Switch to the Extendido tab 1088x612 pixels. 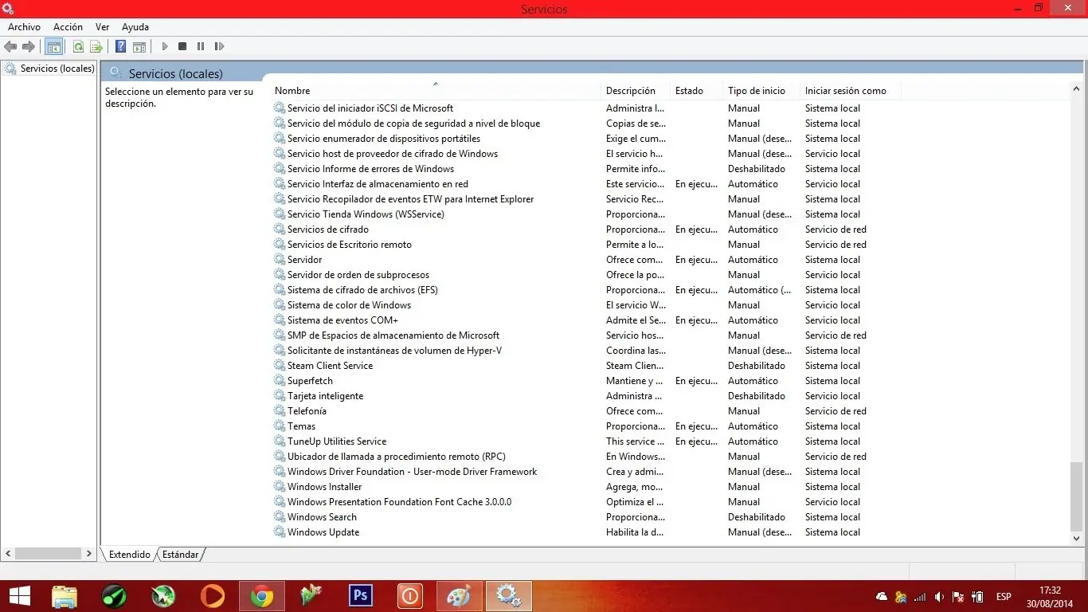(x=130, y=554)
